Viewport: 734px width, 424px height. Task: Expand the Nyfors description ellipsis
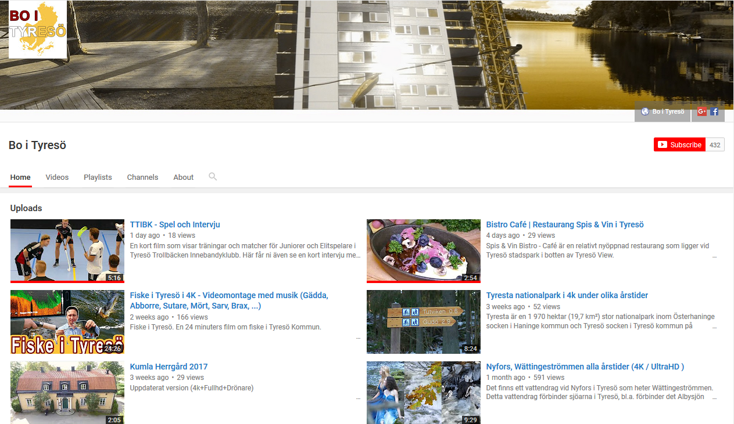[x=714, y=397]
